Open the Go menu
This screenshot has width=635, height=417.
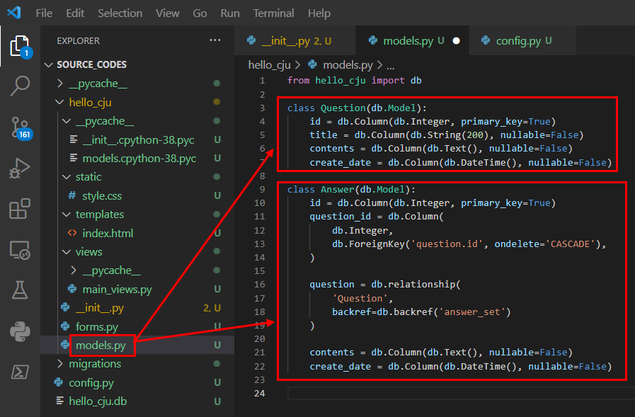click(x=200, y=13)
